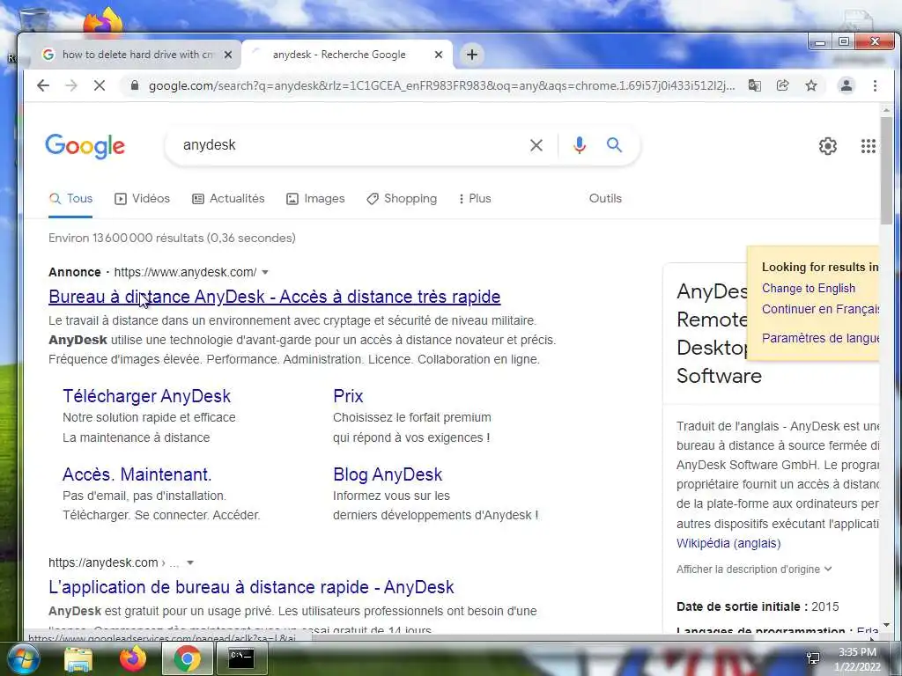Expand the dropdown arrow beside www.anydesk.com ad URL
The height and width of the screenshot is (676, 902).
tap(265, 273)
